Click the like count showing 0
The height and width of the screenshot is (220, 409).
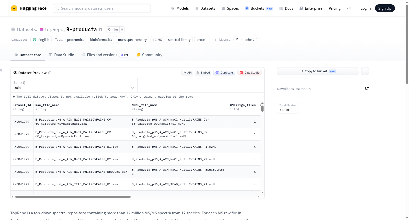click(x=122, y=29)
